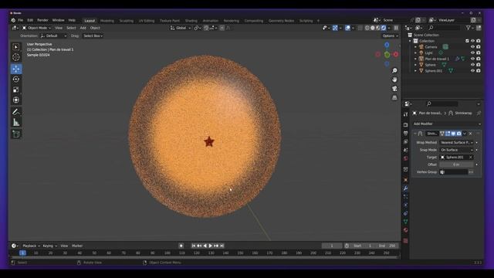
Task: Open the Output properties tab icon
Action: pyautogui.click(x=406, y=134)
